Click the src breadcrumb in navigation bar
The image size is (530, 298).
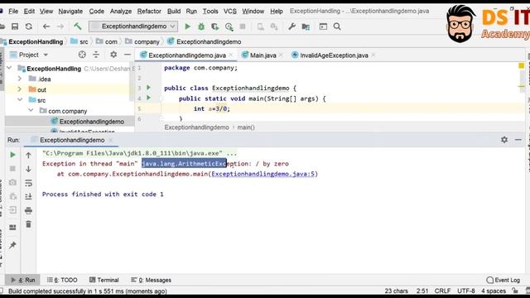click(79, 41)
